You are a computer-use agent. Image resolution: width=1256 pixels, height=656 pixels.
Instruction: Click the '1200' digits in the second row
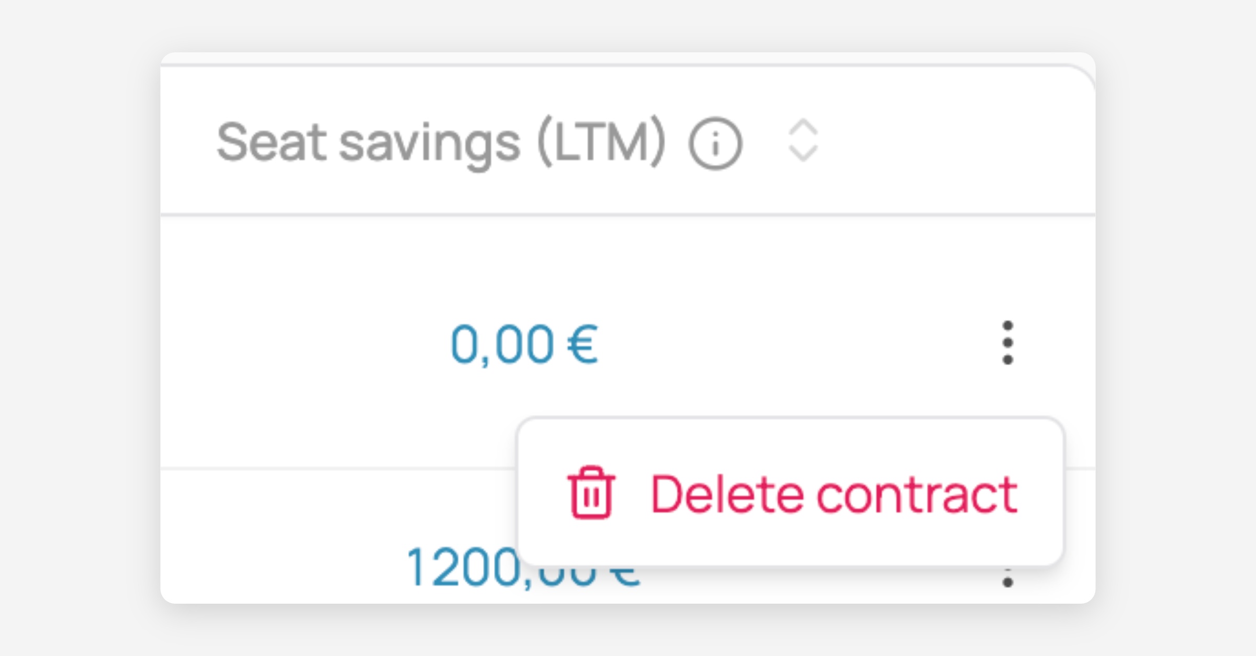pyautogui.click(x=461, y=568)
